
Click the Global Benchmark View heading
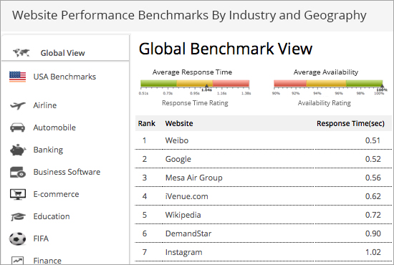pyautogui.click(x=226, y=49)
